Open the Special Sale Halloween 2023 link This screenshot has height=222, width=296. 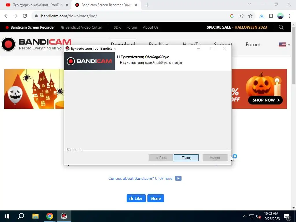coord(237,27)
